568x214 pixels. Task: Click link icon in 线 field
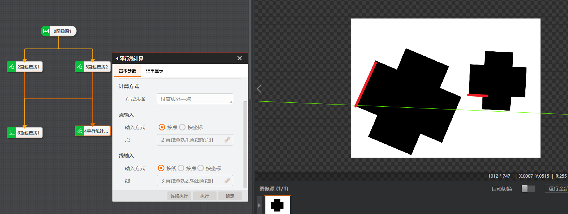[x=227, y=181]
